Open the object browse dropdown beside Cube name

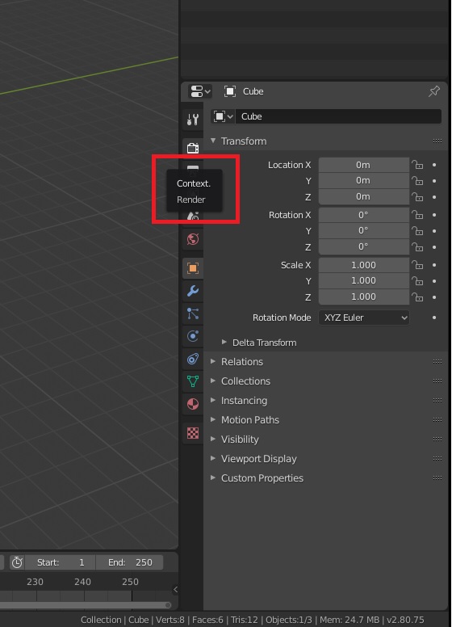point(223,116)
